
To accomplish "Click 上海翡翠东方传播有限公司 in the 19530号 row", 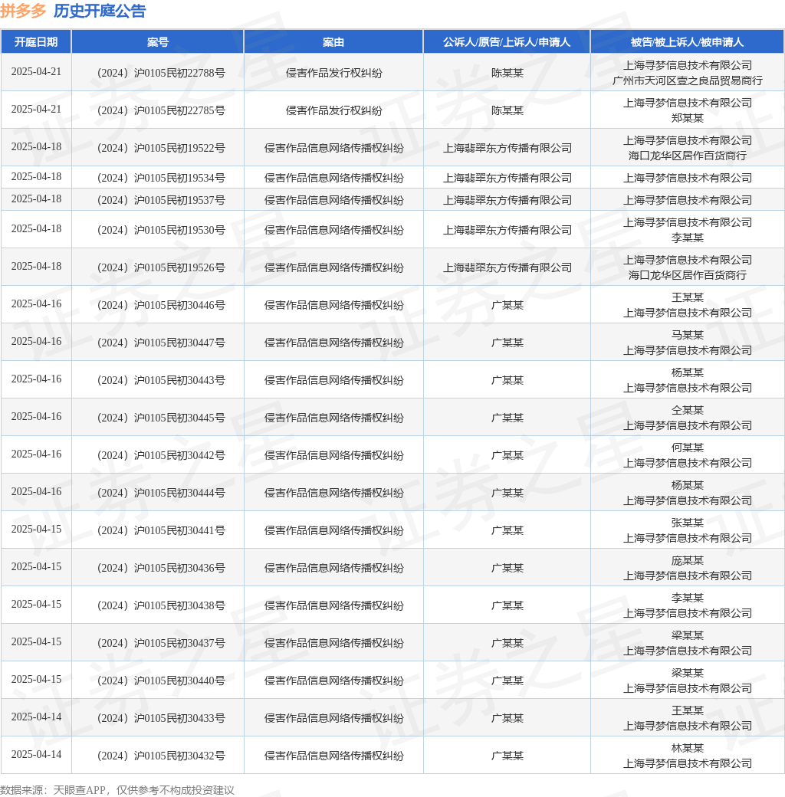I will (507, 230).
